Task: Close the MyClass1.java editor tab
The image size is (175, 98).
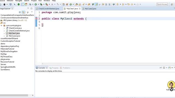Action: click(x=80, y=8)
